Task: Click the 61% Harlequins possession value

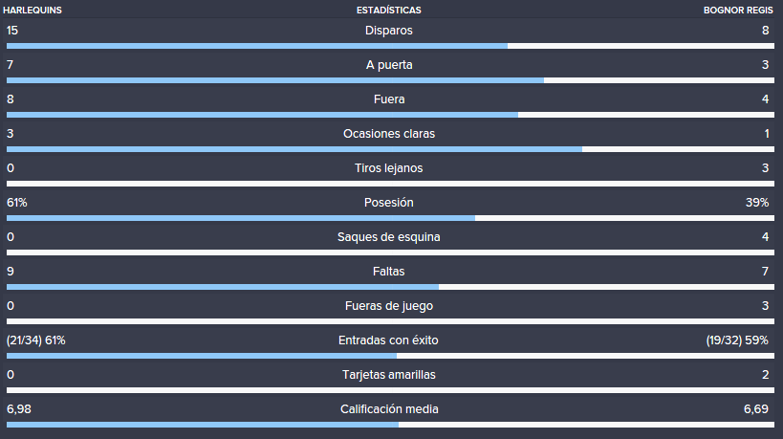Action: click(x=17, y=203)
